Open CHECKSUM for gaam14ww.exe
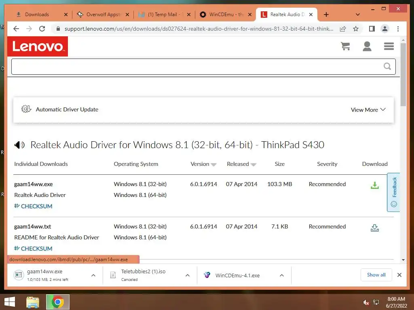The width and height of the screenshot is (414, 310). 33,206
